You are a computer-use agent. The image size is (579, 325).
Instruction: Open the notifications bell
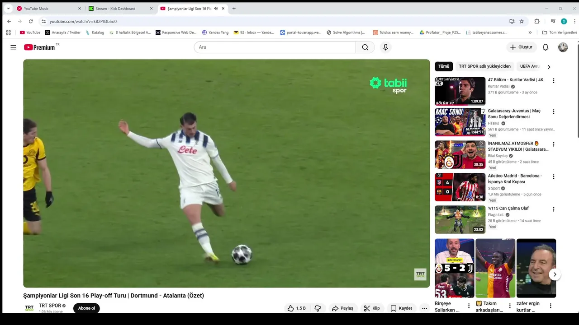(x=546, y=47)
